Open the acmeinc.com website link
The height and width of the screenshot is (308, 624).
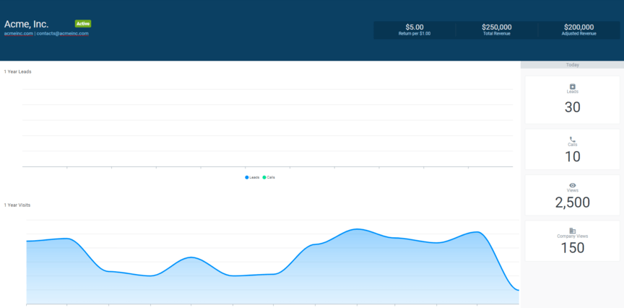pos(19,34)
